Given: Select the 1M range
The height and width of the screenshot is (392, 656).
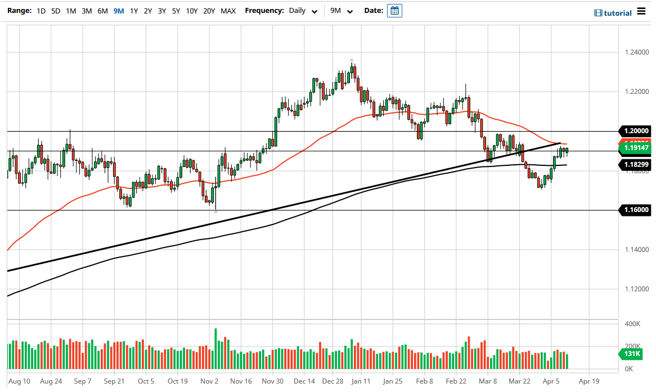Looking at the screenshot, I should [71, 11].
